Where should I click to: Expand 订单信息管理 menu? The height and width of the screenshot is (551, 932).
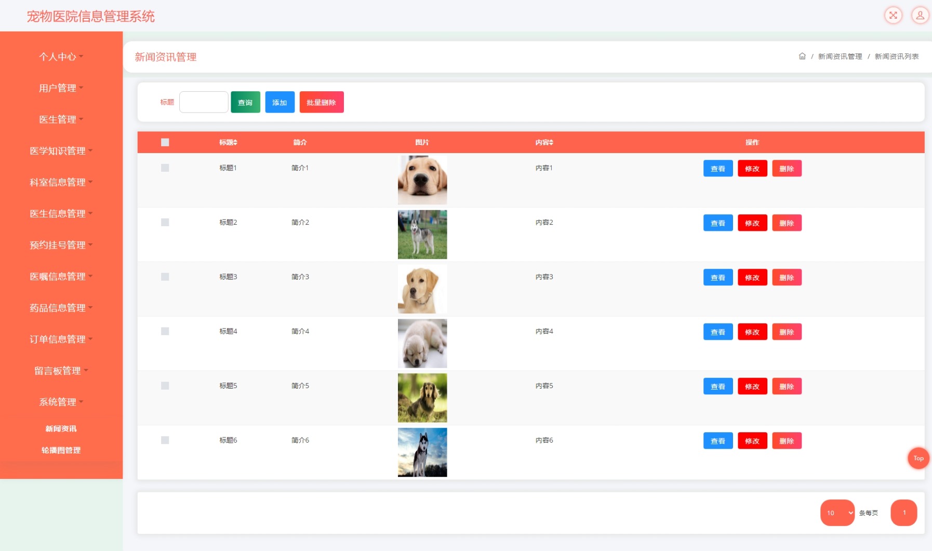[61, 339]
